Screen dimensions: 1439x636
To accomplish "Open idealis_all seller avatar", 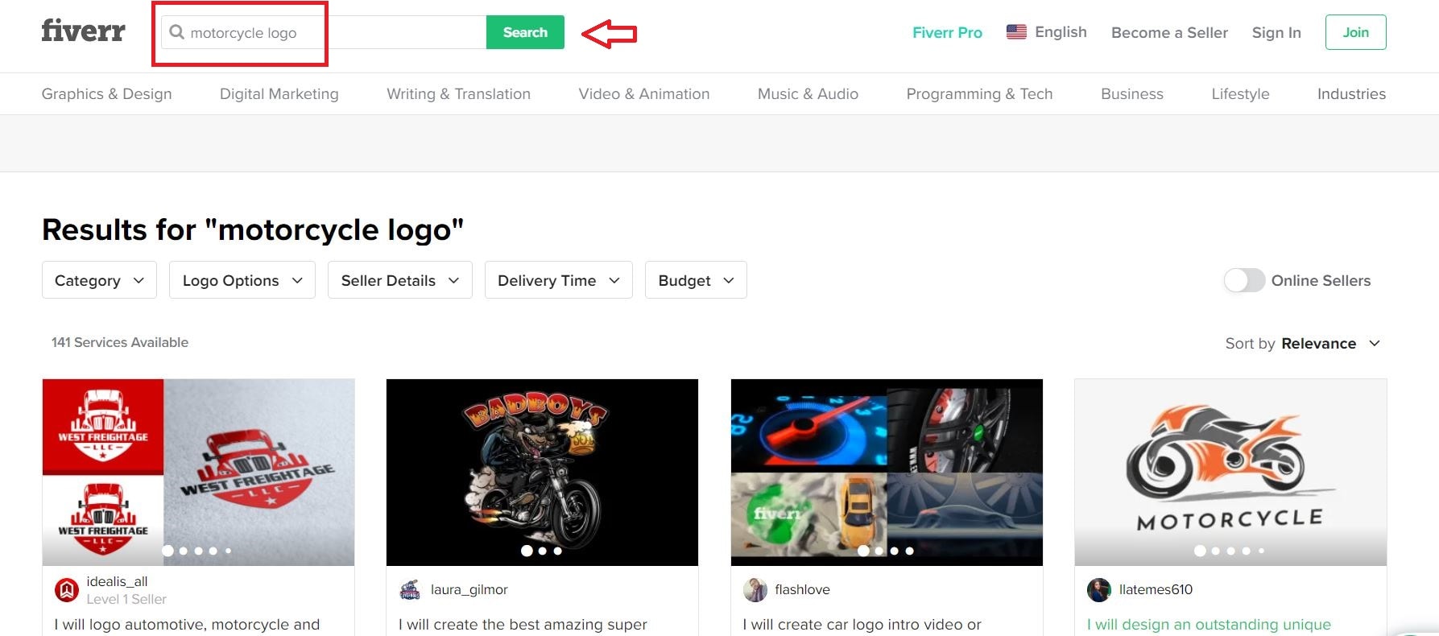I will (67, 590).
